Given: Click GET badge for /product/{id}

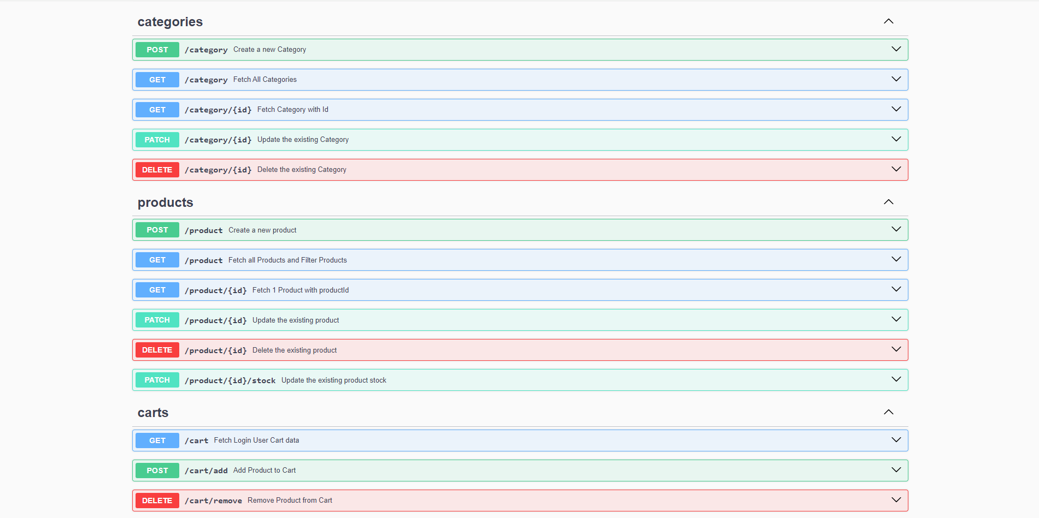Looking at the screenshot, I should pos(157,290).
